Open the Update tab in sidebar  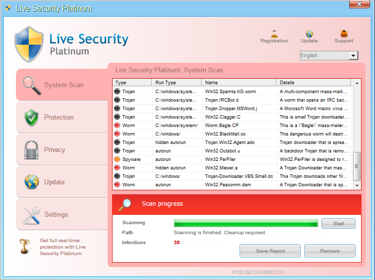coord(62,182)
